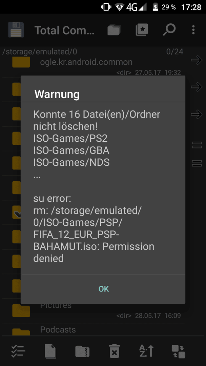Tap the copy/move file icon in bottom toolbar
This screenshot has height=366, width=206.
click(x=50, y=351)
